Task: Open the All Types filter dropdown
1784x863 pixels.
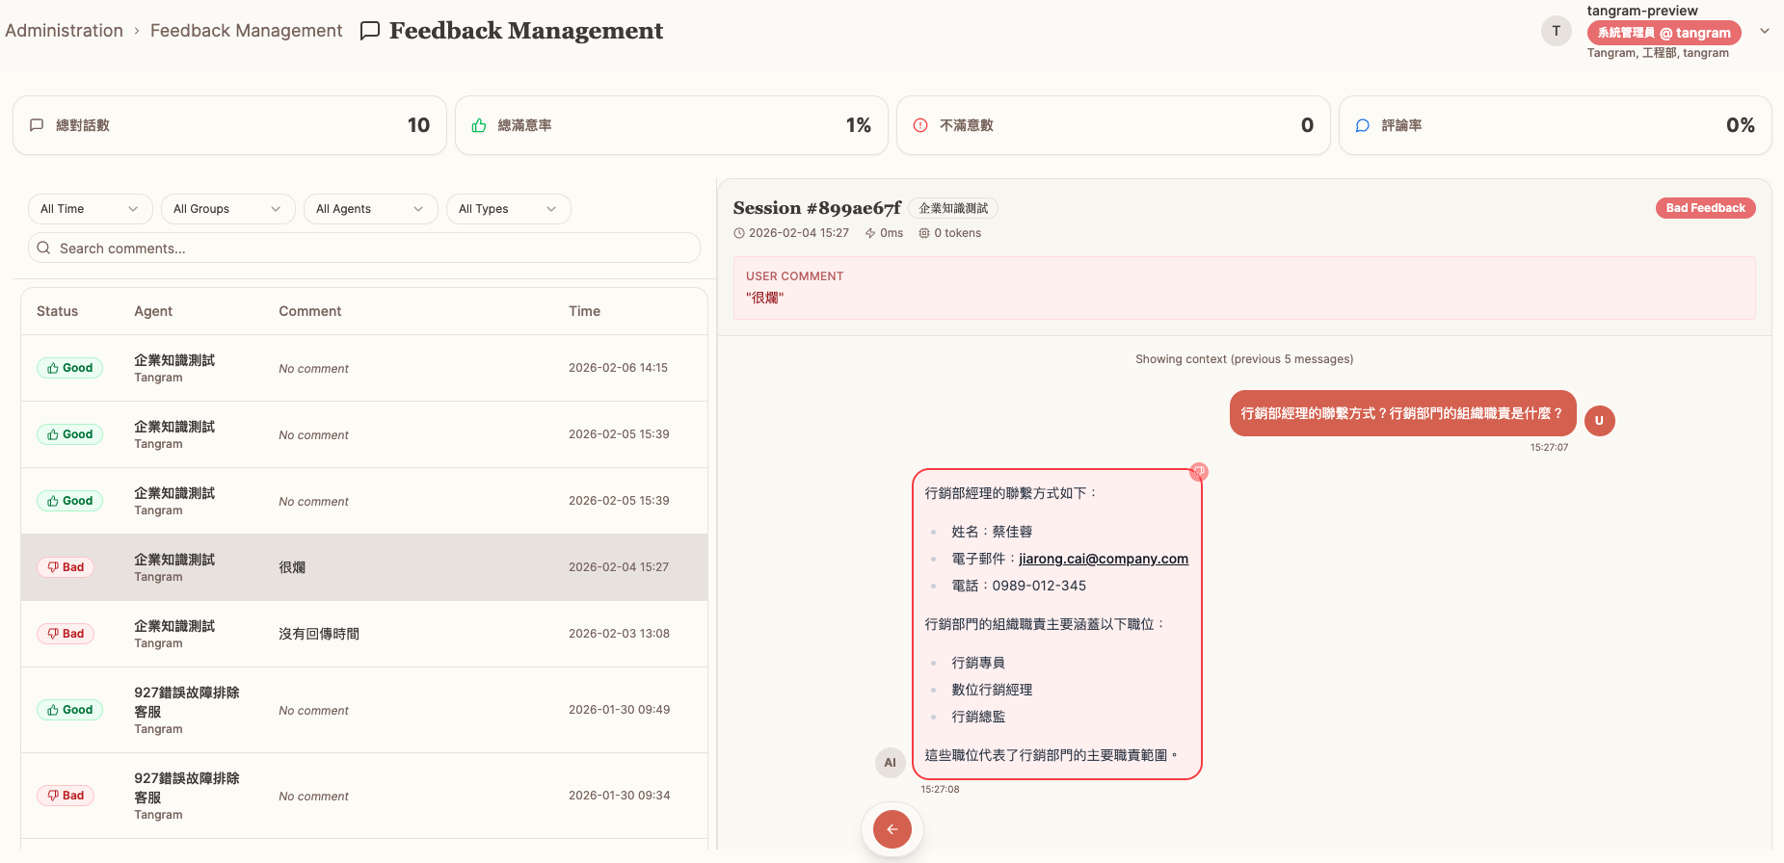Action: [x=508, y=209]
